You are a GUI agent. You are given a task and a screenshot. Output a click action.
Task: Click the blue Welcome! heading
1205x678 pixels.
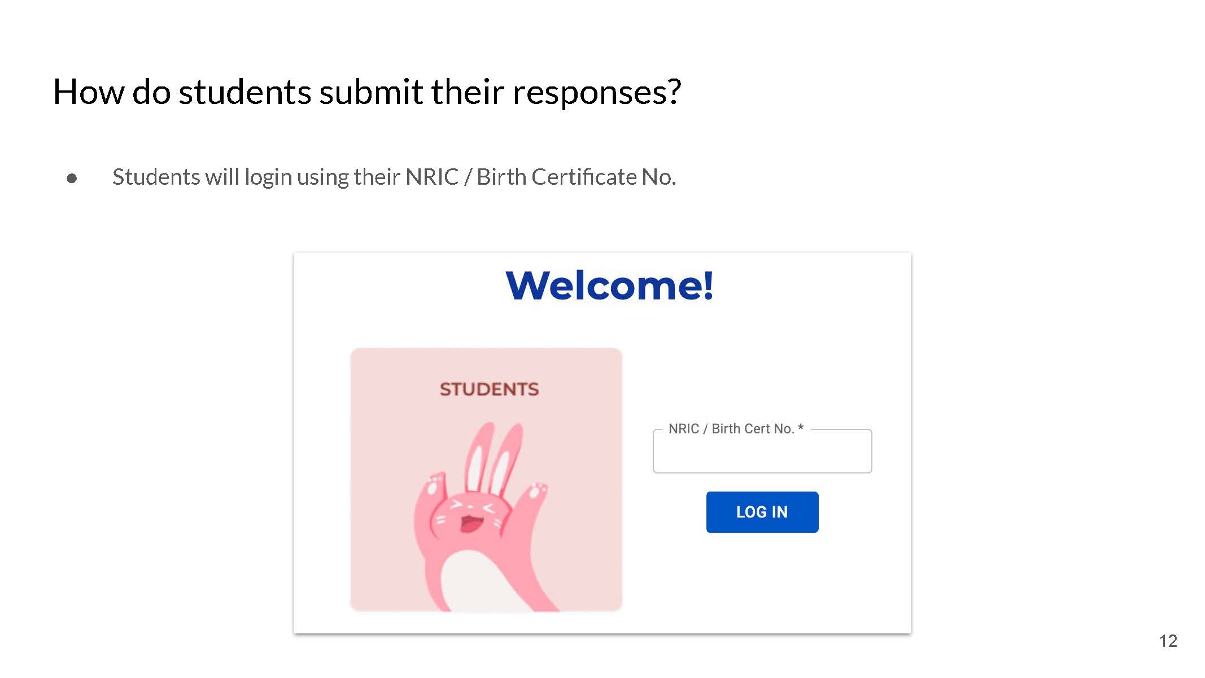(609, 285)
